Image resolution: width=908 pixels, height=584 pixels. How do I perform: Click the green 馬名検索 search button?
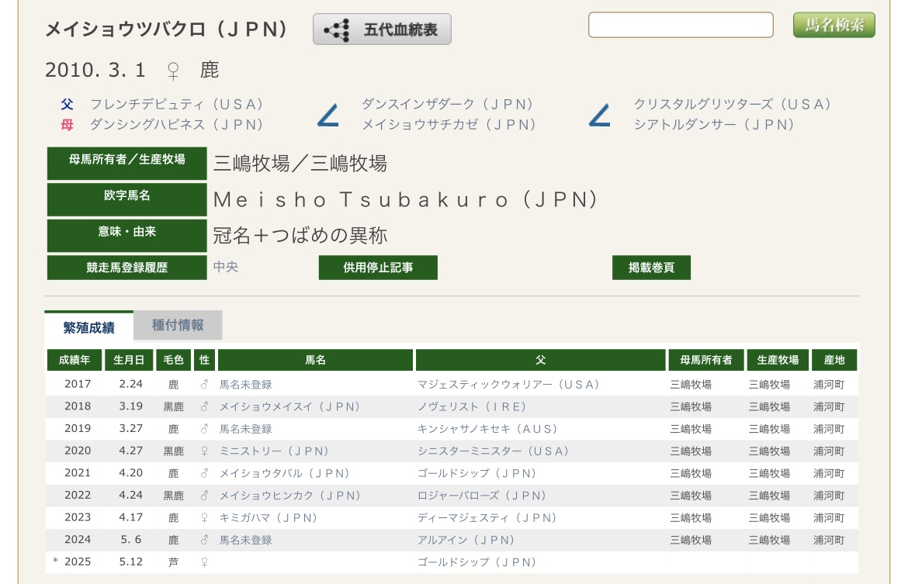click(x=833, y=25)
